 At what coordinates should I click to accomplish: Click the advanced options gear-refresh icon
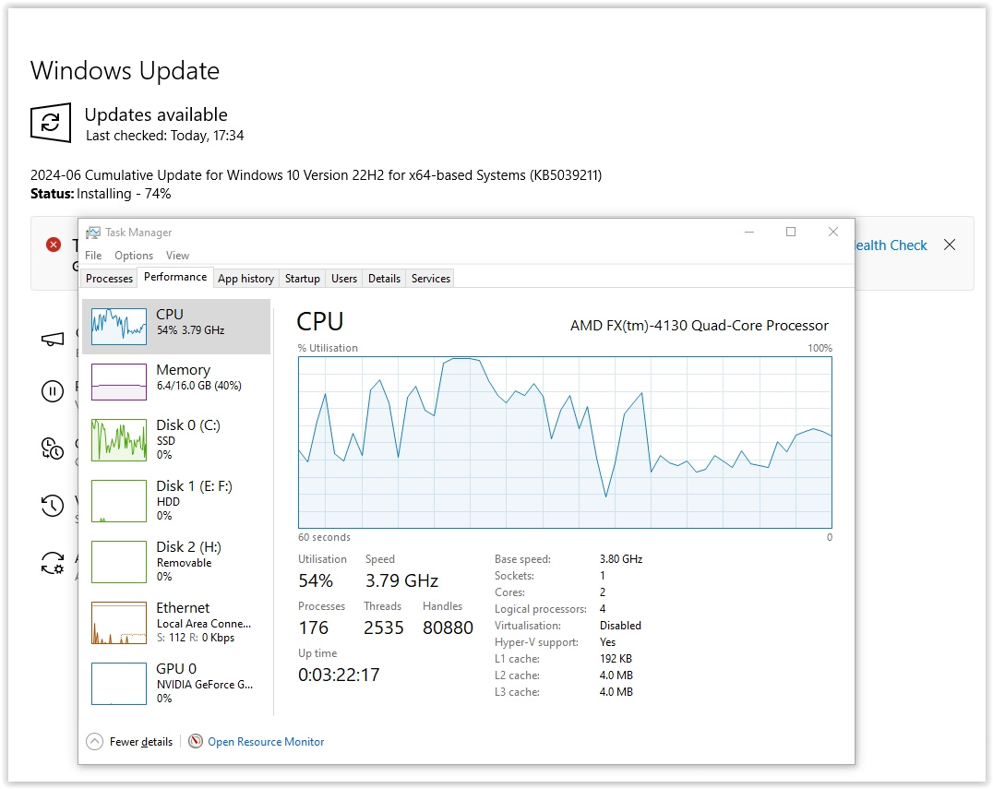(53, 562)
